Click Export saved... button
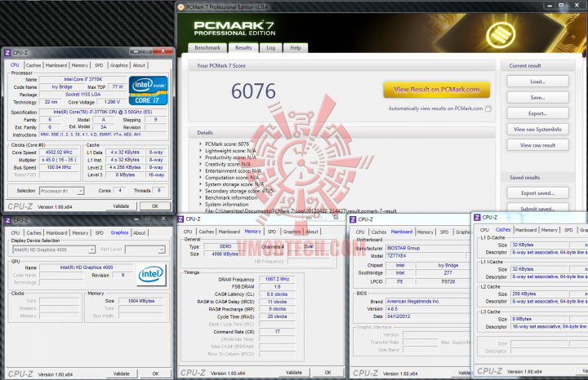This screenshot has width=588, height=380. pos(537,193)
